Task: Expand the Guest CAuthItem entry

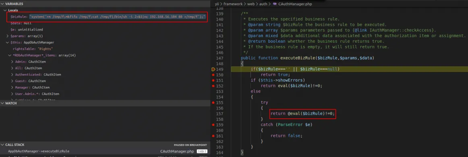Action: [12, 81]
